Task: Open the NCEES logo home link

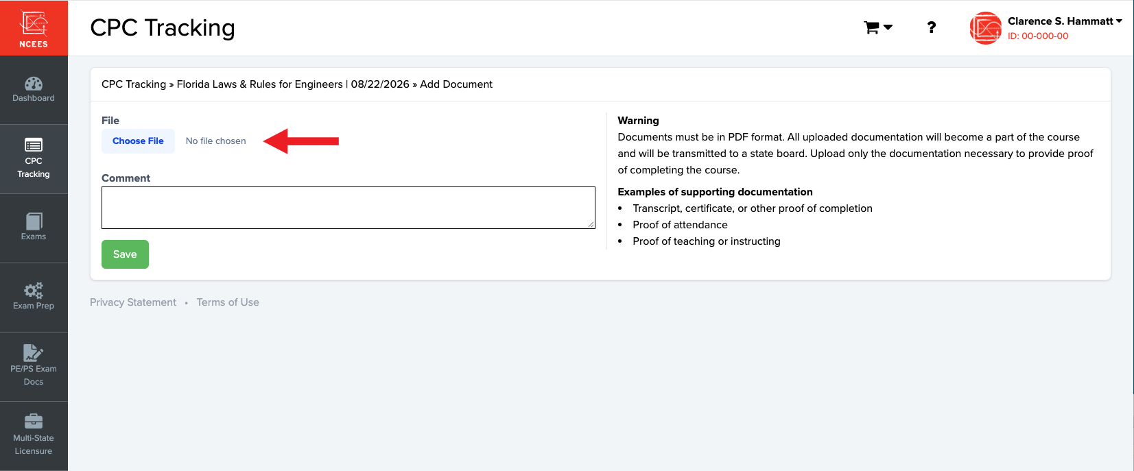Action: pyautogui.click(x=34, y=28)
